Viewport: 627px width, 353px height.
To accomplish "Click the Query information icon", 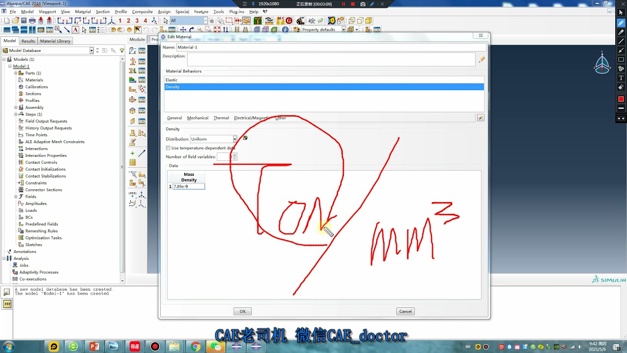I will [x=285, y=29].
